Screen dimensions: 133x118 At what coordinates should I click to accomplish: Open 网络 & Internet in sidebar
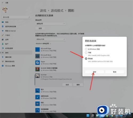16,31
